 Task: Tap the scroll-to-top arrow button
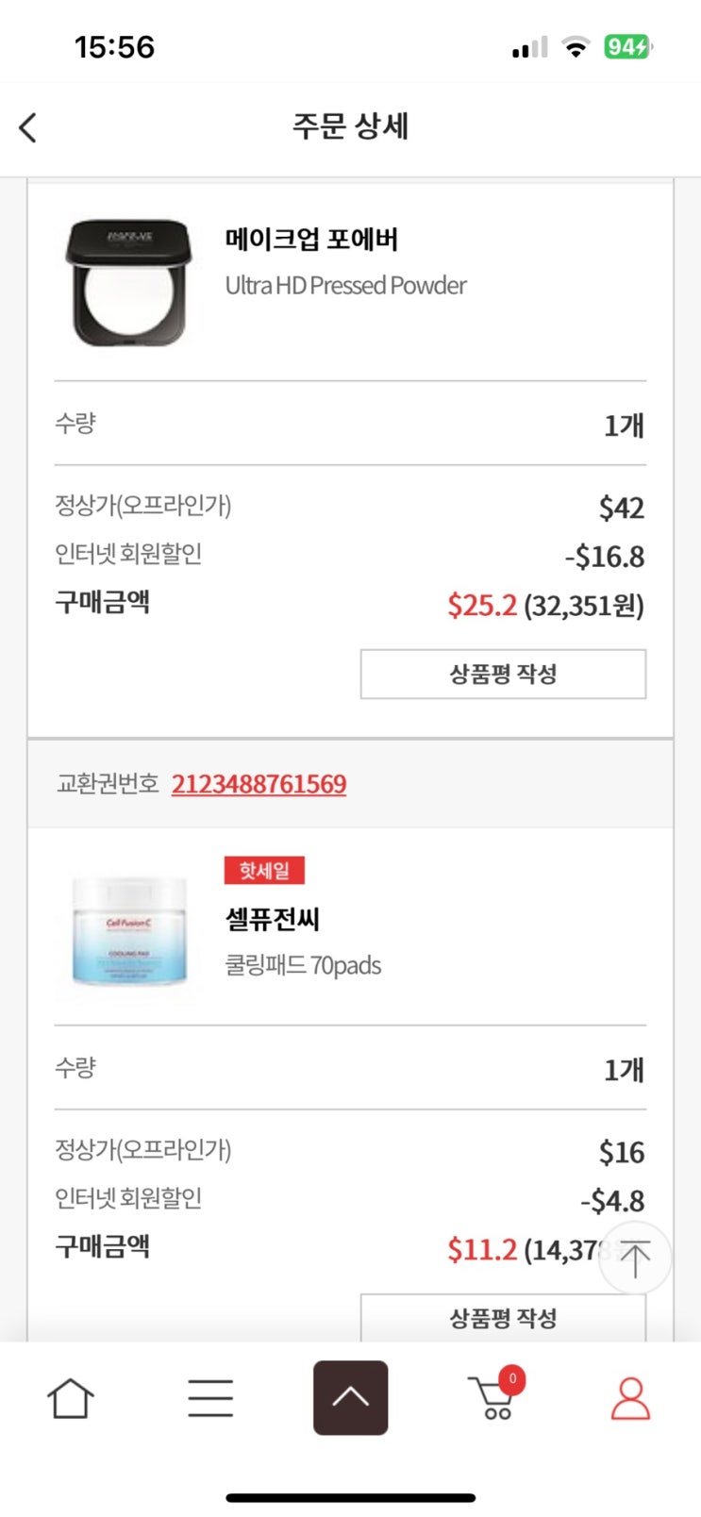(635, 1258)
